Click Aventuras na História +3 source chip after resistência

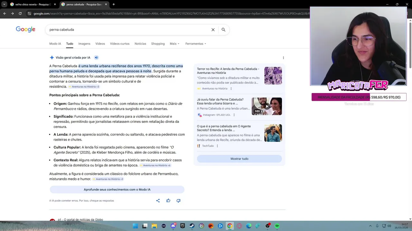pyautogui.click(x=84, y=87)
